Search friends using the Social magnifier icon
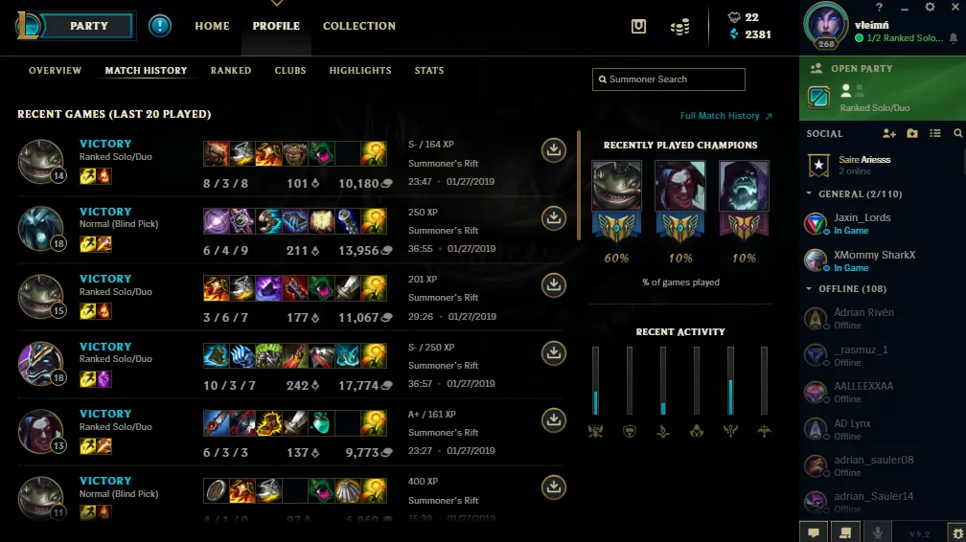The height and width of the screenshot is (542, 966). coord(957,133)
